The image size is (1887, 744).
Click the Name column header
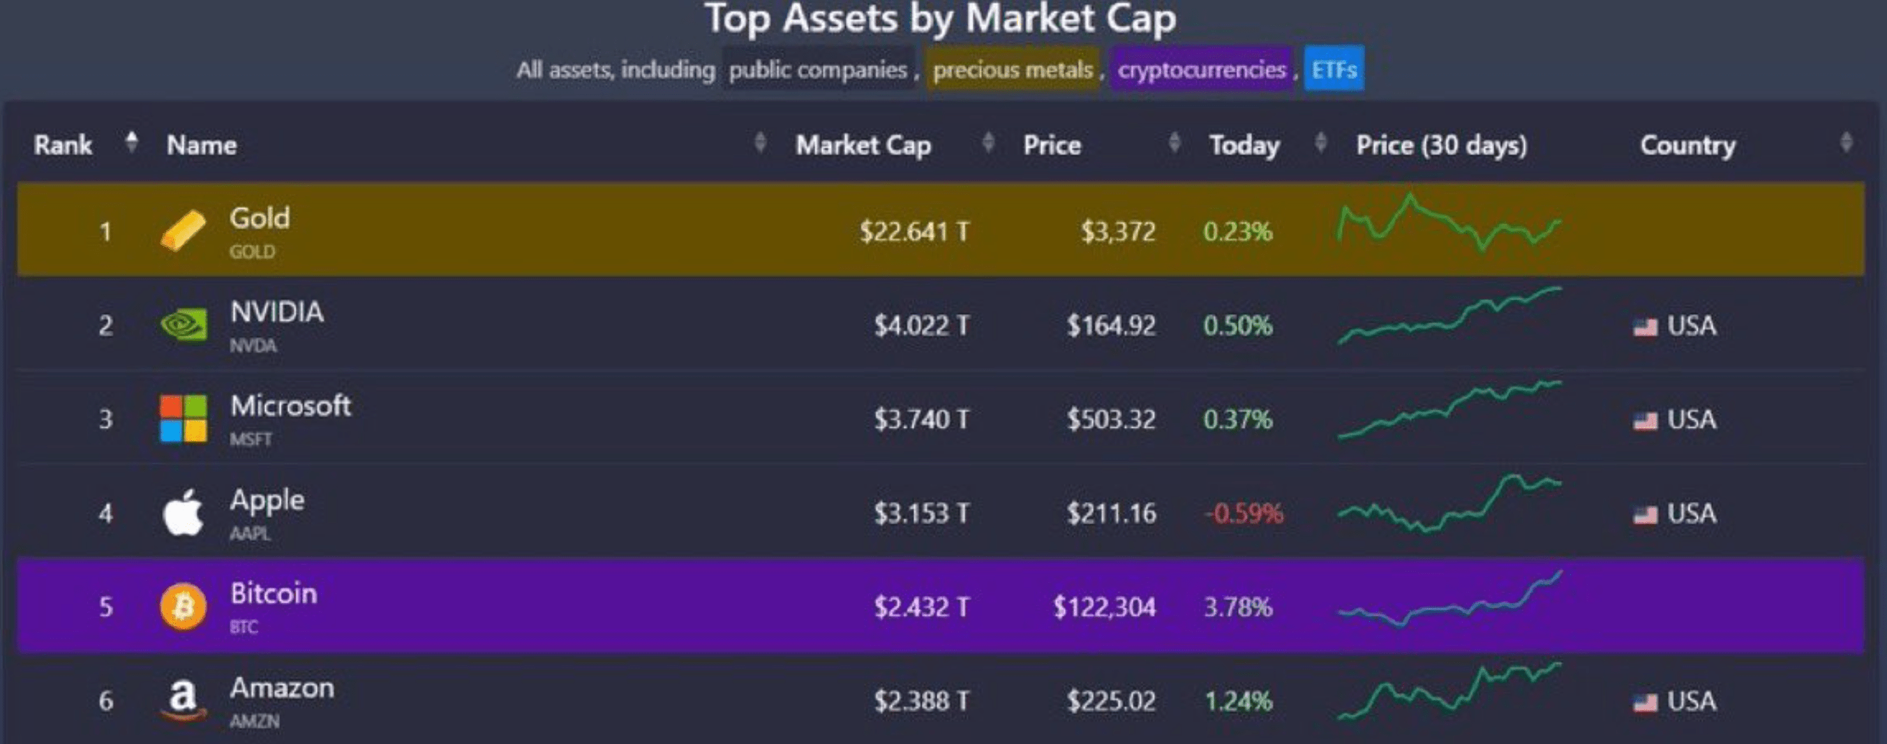click(x=201, y=145)
